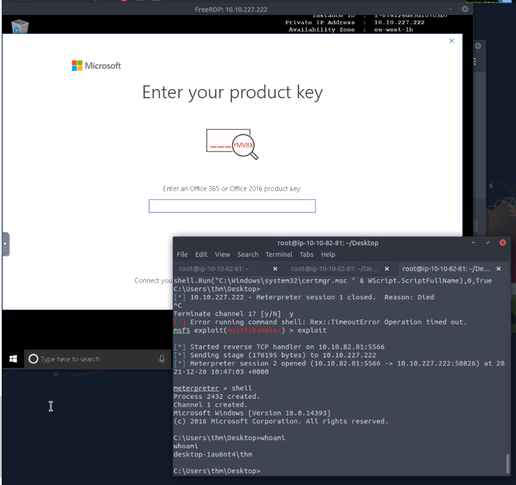Click the Meterpreter session 1 closed line

[304, 297]
